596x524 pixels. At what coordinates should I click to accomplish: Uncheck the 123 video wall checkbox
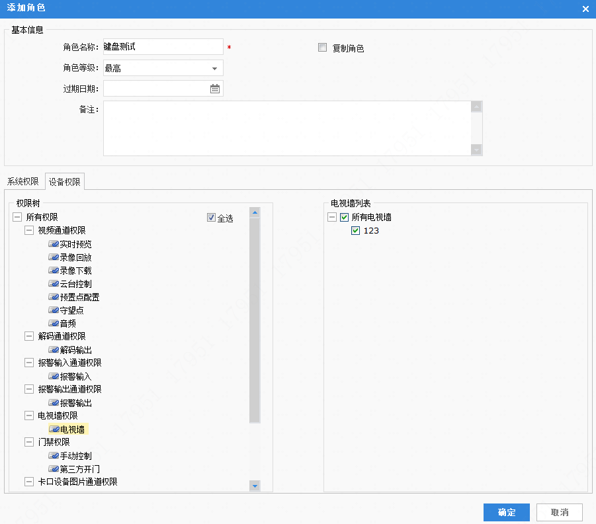(x=355, y=230)
